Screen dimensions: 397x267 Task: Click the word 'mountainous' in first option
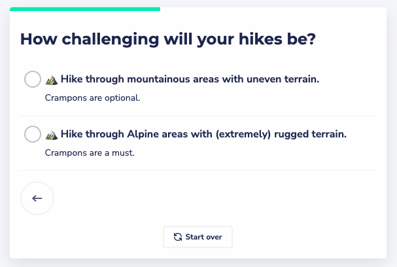coord(158,79)
